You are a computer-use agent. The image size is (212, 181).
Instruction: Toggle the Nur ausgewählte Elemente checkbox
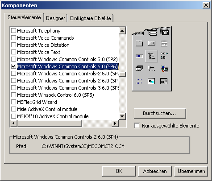tap(137, 126)
